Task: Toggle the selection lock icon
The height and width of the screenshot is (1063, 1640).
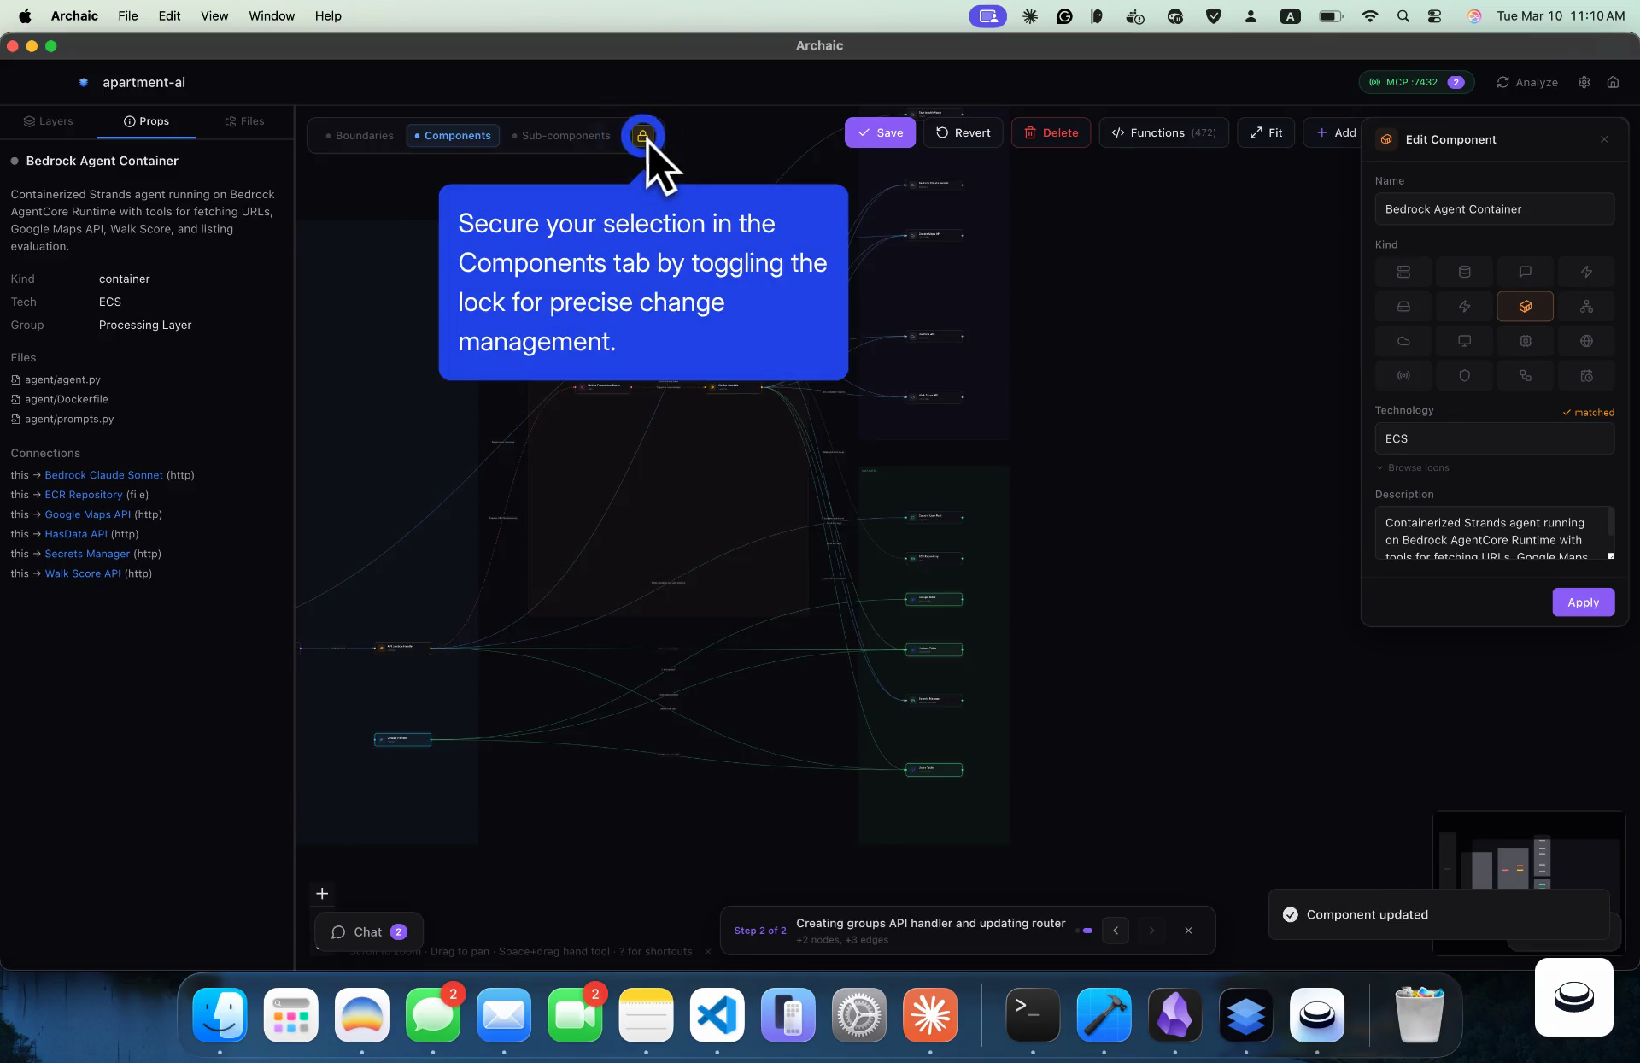Action: (x=642, y=136)
